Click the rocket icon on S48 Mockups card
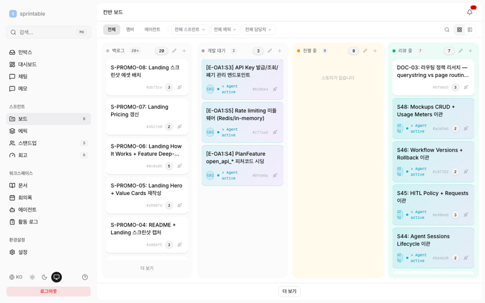 (466, 128)
